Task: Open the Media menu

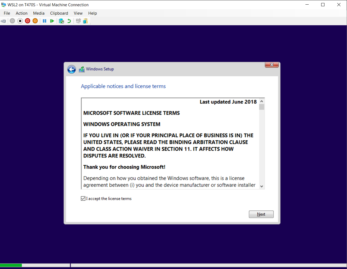Action: [x=39, y=13]
